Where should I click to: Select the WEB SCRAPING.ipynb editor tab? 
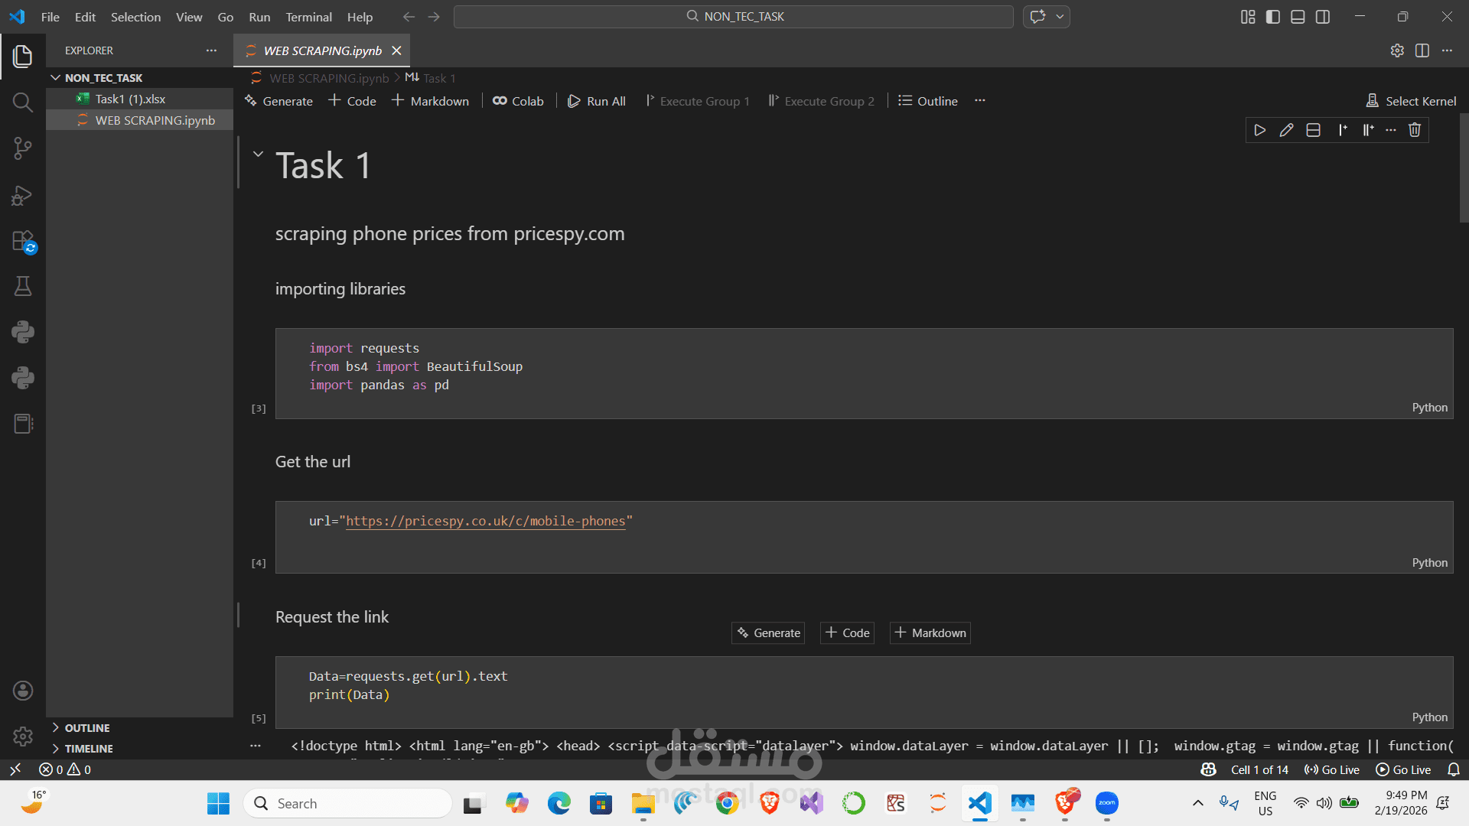tap(322, 50)
